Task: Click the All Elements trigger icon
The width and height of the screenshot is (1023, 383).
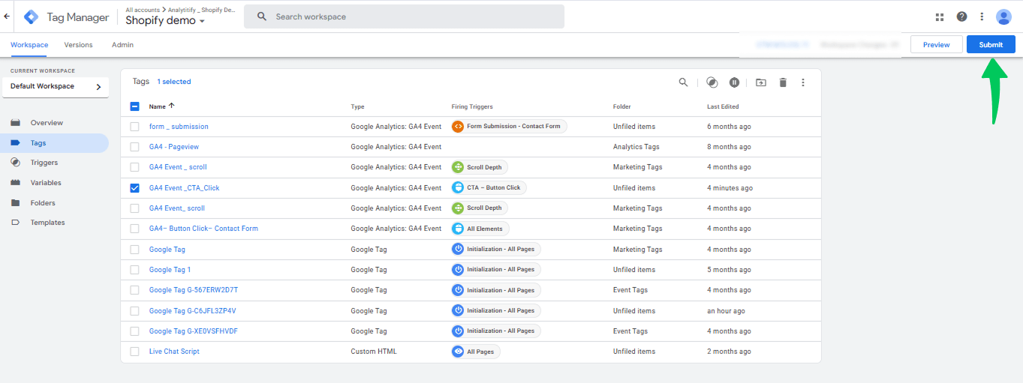Action: tap(458, 229)
